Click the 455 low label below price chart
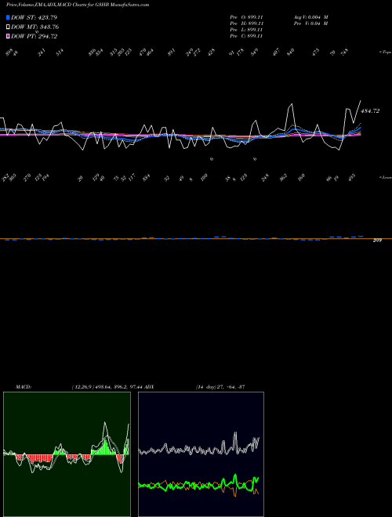The image size is (392, 517). tap(352, 178)
